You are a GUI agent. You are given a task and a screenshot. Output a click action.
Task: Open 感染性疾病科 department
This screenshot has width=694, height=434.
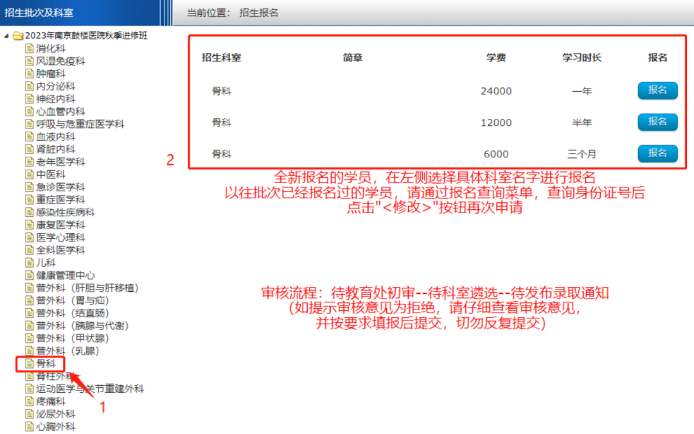[x=65, y=213]
